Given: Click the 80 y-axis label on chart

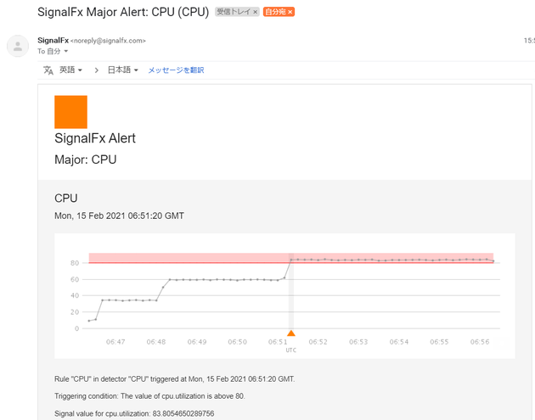Looking at the screenshot, I should (x=75, y=263).
